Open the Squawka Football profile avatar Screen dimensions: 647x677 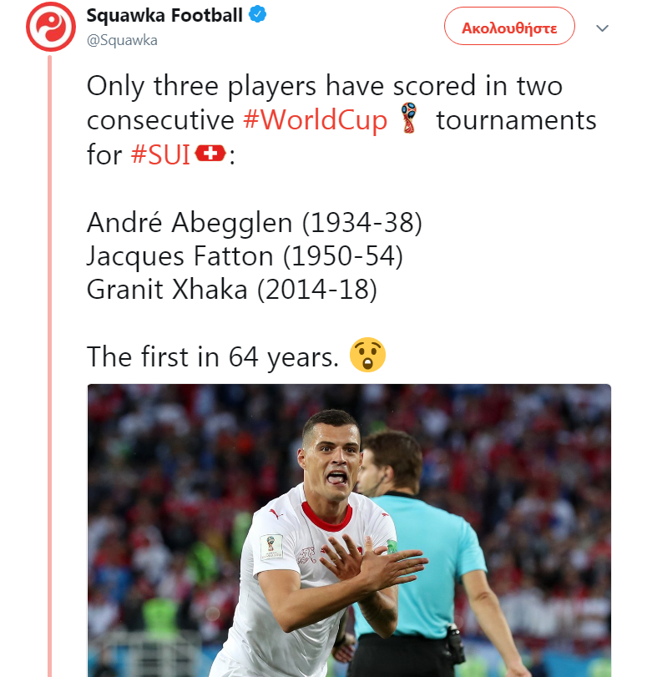[51, 27]
